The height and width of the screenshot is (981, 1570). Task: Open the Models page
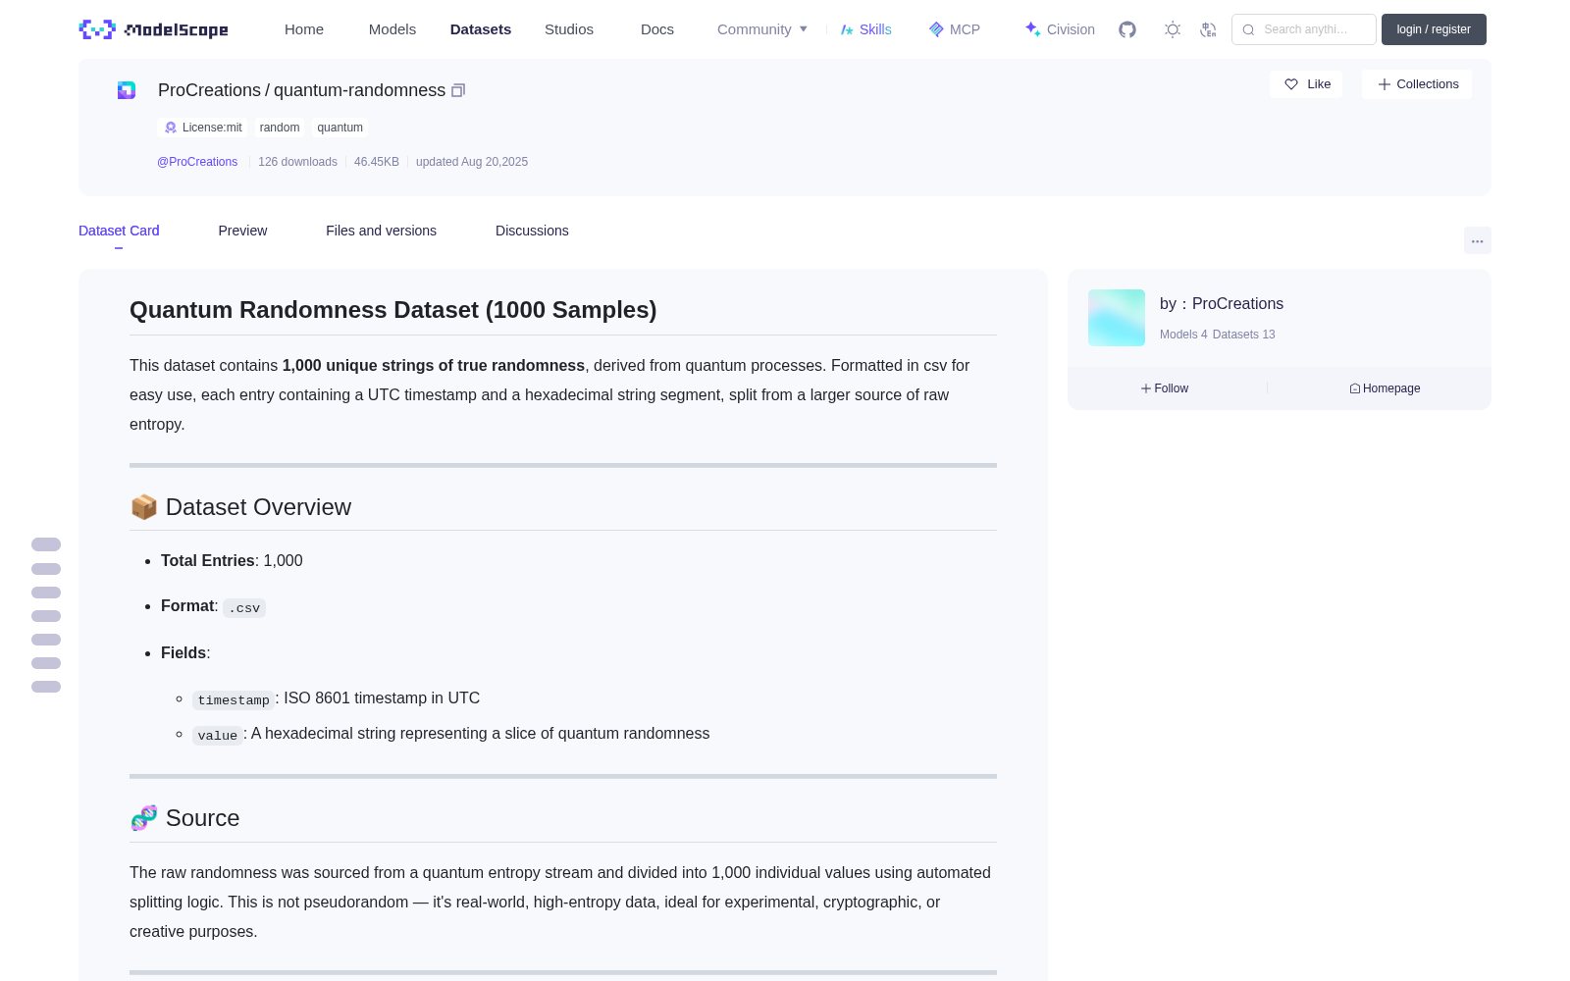tap(392, 29)
